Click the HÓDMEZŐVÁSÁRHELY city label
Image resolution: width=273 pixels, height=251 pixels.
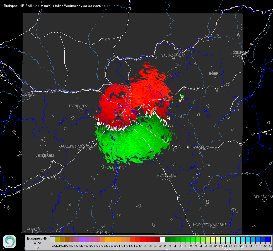point(212,225)
